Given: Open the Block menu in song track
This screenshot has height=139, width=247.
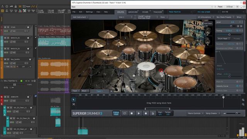Looking at the screenshot, I should [85, 91].
